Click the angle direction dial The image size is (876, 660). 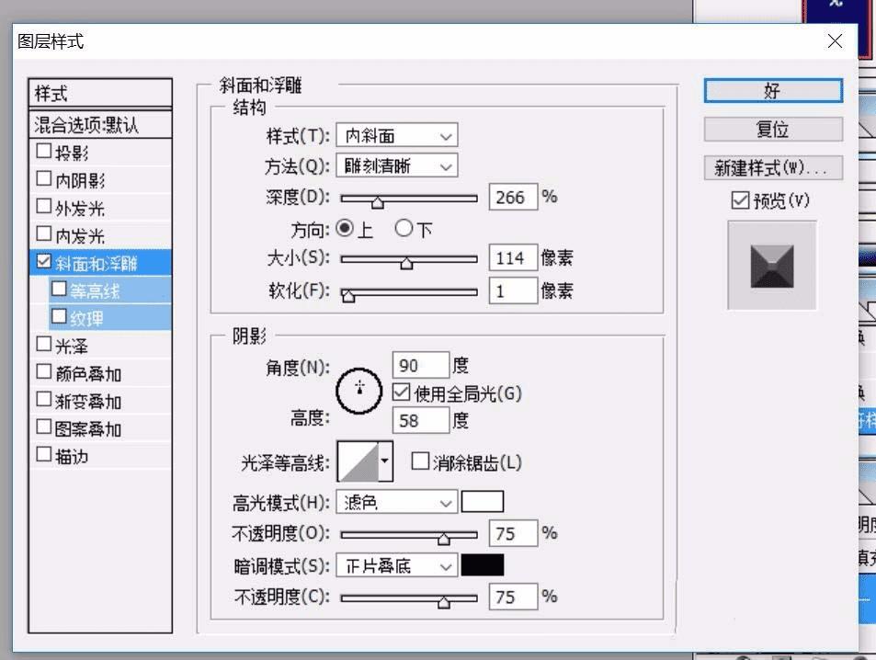coord(358,391)
